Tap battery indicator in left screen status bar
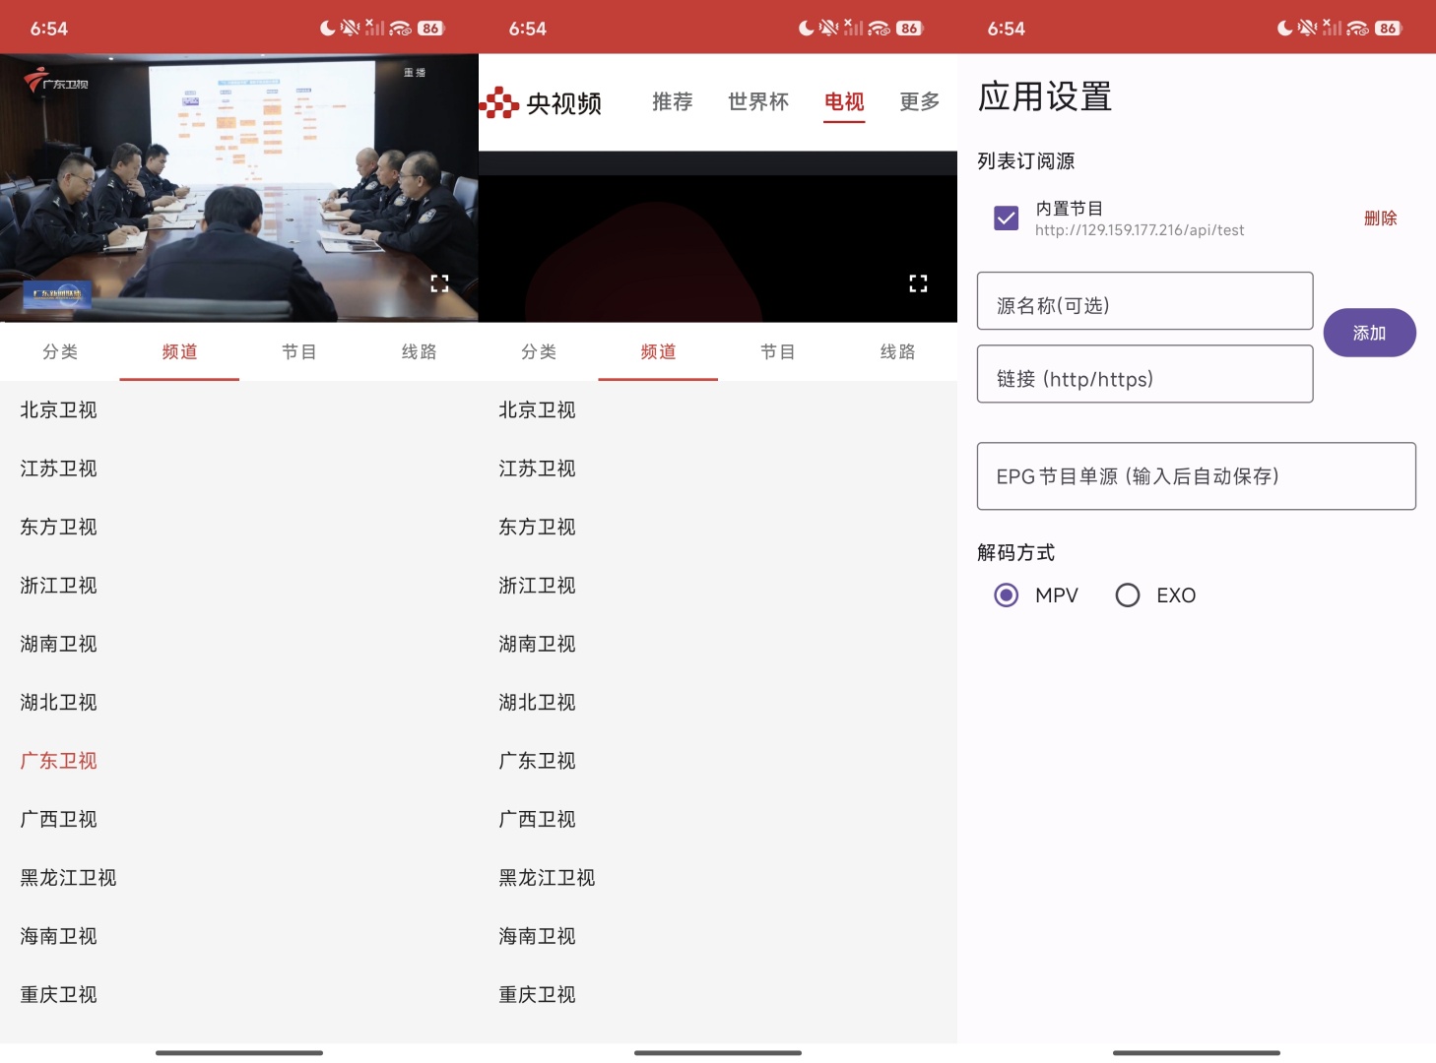This screenshot has height=1063, width=1436. [430, 29]
